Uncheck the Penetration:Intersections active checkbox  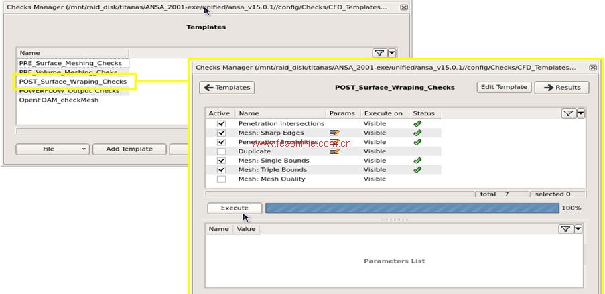222,123
